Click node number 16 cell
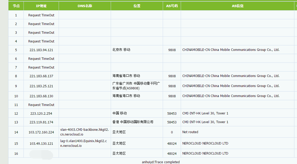 coord(16,153)
